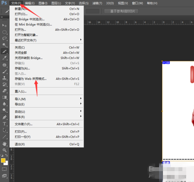This screenshot has height=182, width=194.
Task: Click the Photoshop Ps logo
Action: click(x=4, y=3)
